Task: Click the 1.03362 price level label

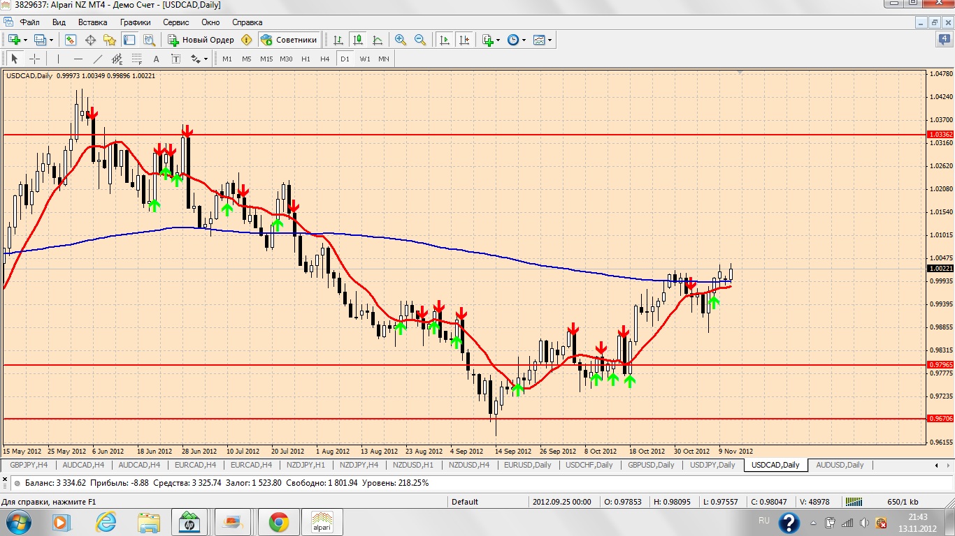Action: pyautogui.click(x=940, y=134)
